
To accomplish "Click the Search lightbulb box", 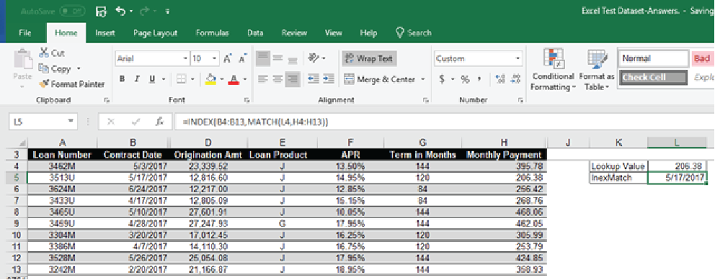I will pyautogui.click(x=414, y=33).
